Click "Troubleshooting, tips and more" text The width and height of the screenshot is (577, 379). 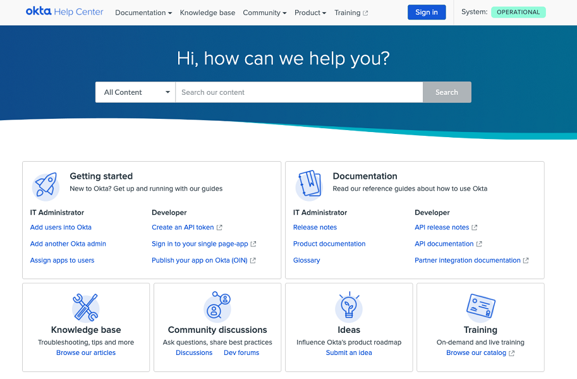(86, 342)
